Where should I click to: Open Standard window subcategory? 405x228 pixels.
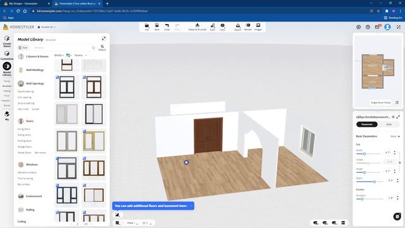tap(27, 172)
